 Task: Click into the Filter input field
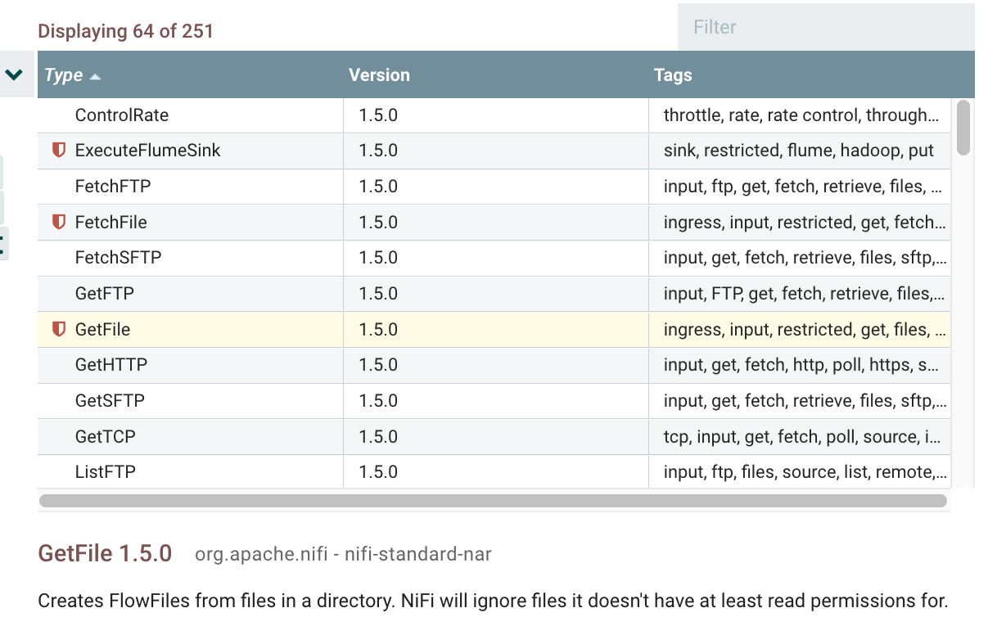pyautogui.click(x=825, y=27)
